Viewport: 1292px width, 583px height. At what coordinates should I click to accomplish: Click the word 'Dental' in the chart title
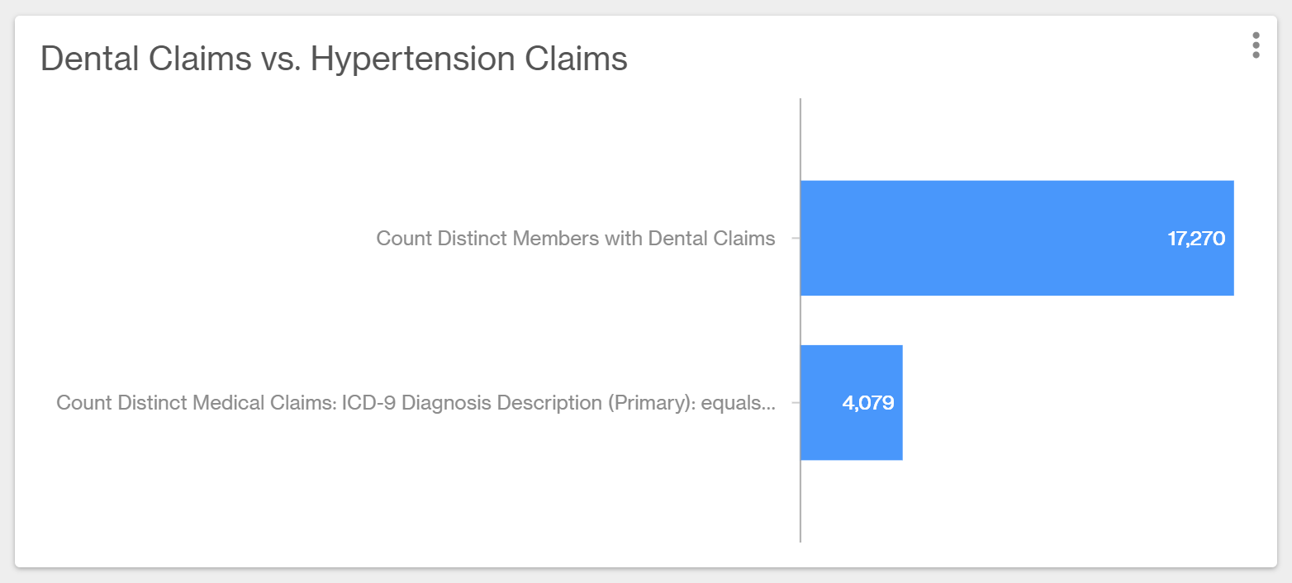91,59
